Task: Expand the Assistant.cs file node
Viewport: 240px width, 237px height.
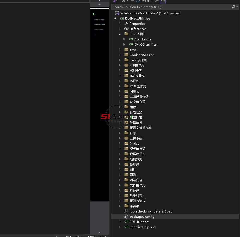Action: pos(124,39)
